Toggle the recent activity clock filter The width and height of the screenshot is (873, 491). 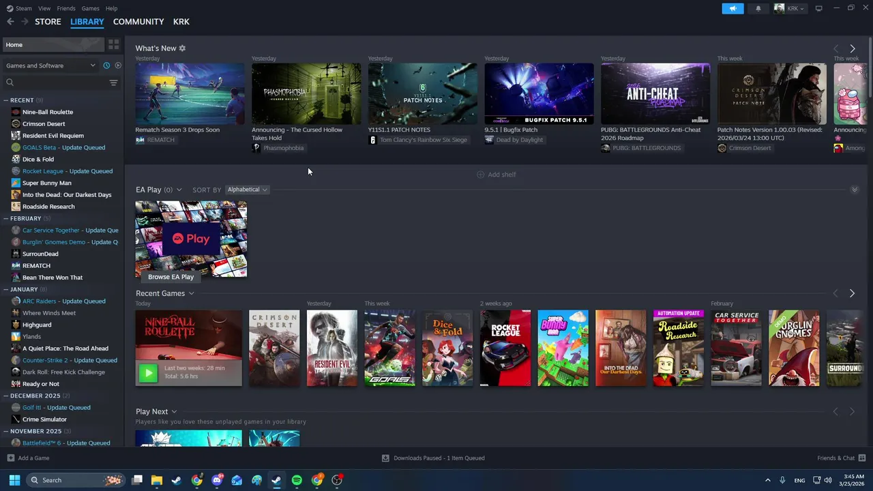pos(106,65)
